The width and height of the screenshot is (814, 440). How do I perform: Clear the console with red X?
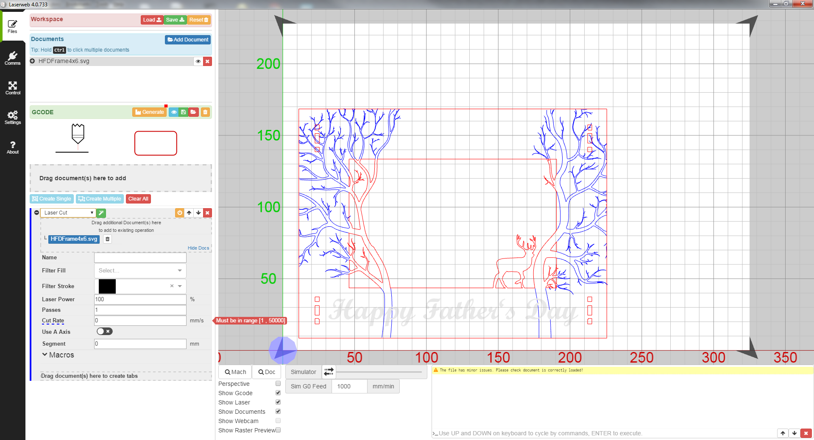(806, 433)
